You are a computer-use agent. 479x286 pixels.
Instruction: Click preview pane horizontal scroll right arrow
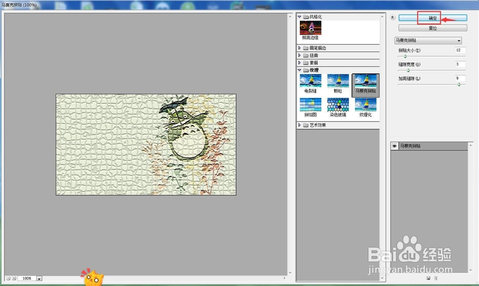click(x=285, y=278)
